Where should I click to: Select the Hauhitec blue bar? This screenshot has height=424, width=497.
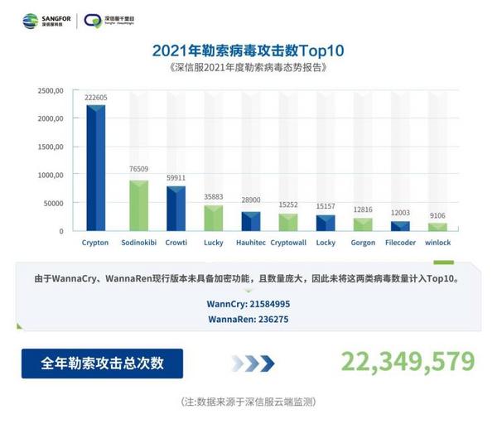251,221
